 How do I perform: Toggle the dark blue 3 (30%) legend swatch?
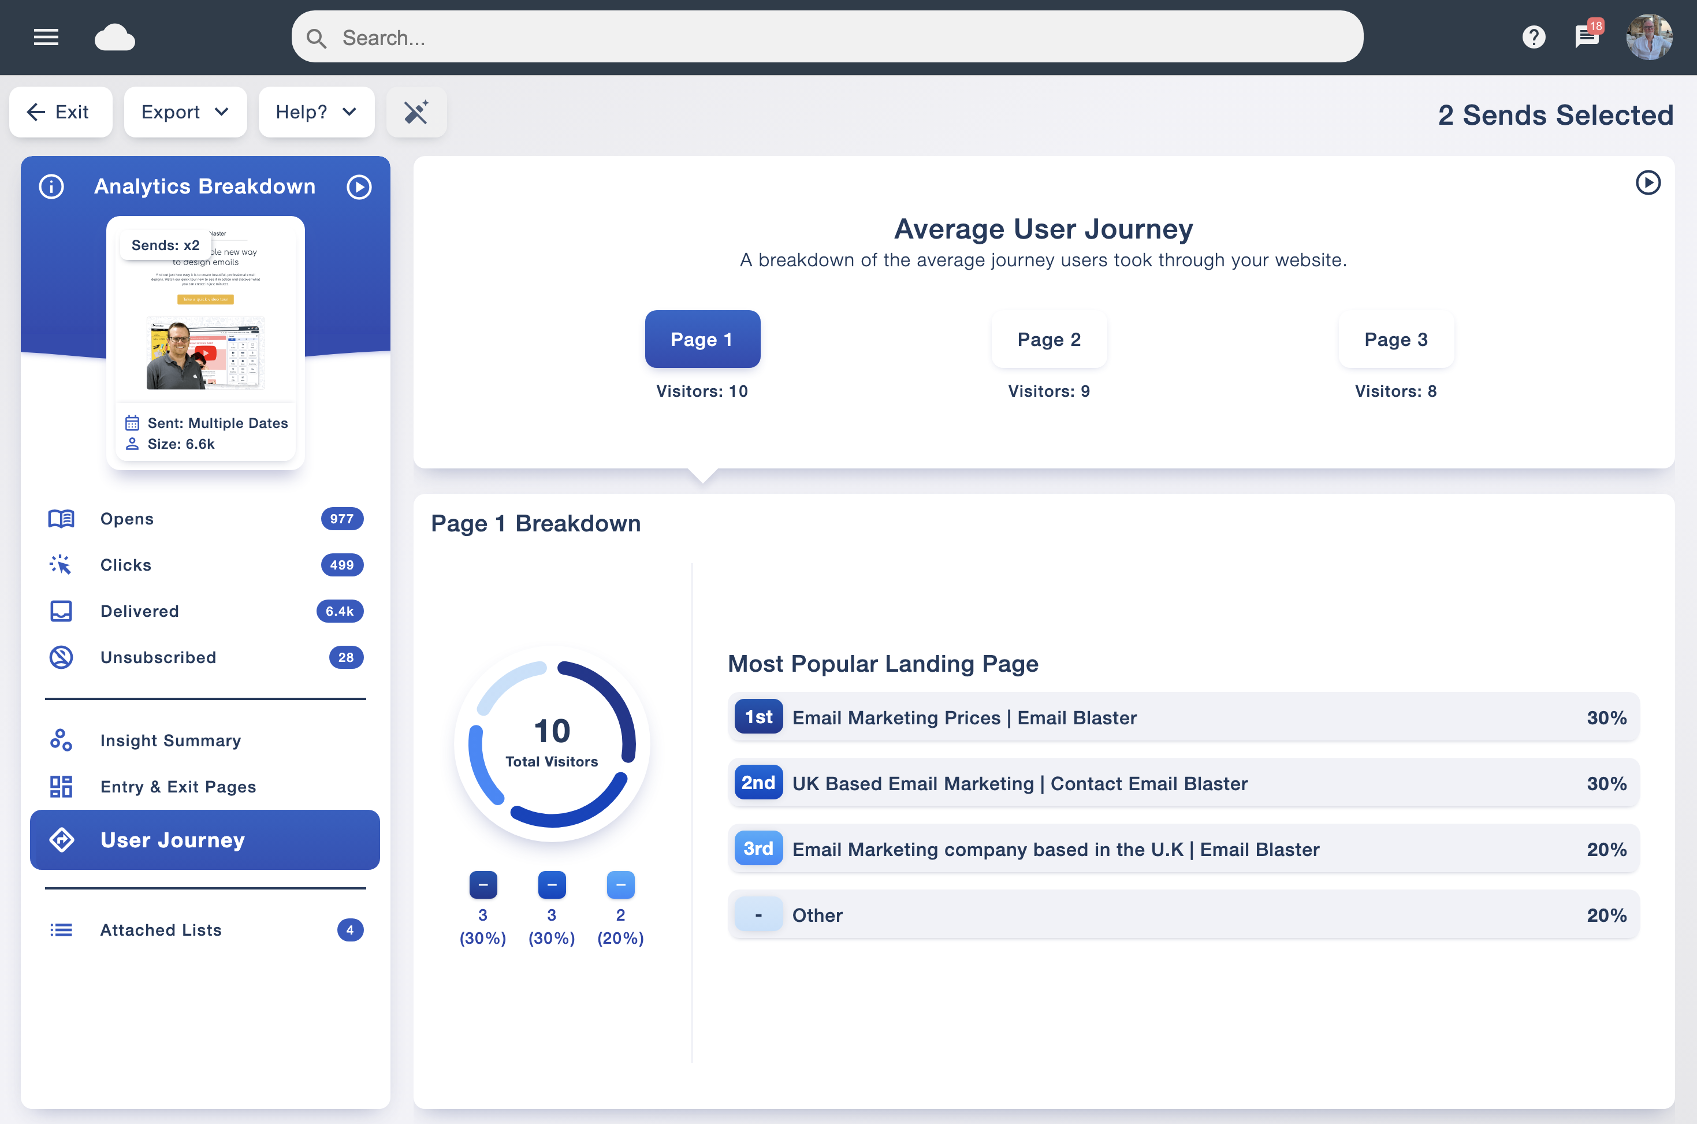483,885
